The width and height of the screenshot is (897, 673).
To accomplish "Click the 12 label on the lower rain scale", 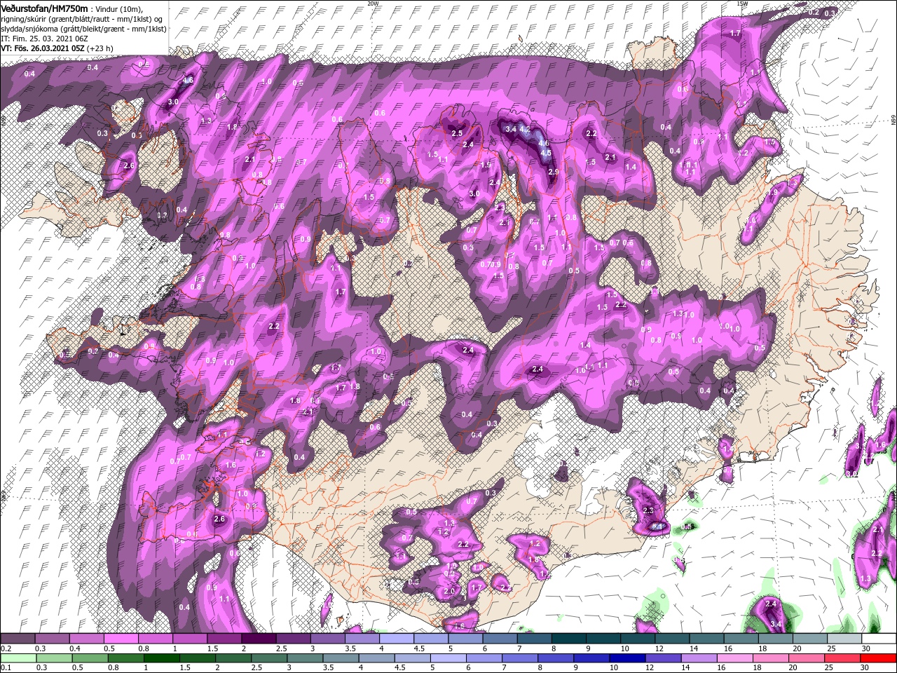I will [x=648, y=667].
